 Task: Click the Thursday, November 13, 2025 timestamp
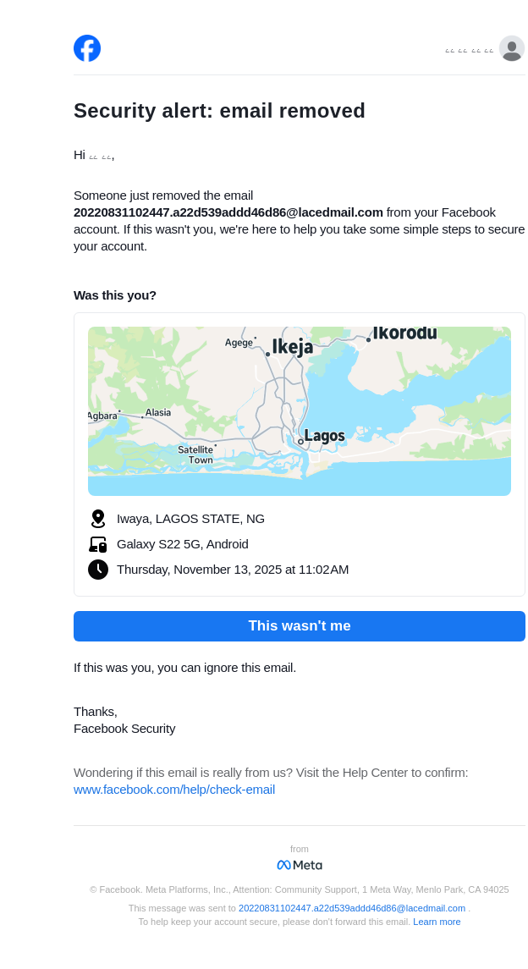click(233, 570)
